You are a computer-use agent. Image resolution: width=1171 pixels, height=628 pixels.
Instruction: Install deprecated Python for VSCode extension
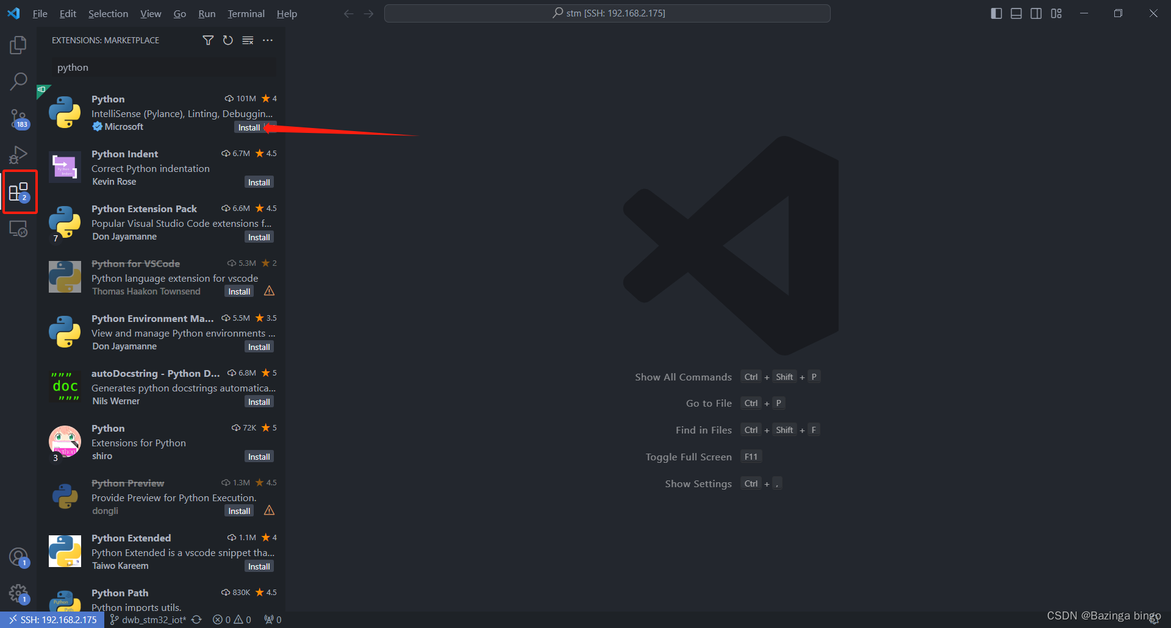click(x=239, y=291)
